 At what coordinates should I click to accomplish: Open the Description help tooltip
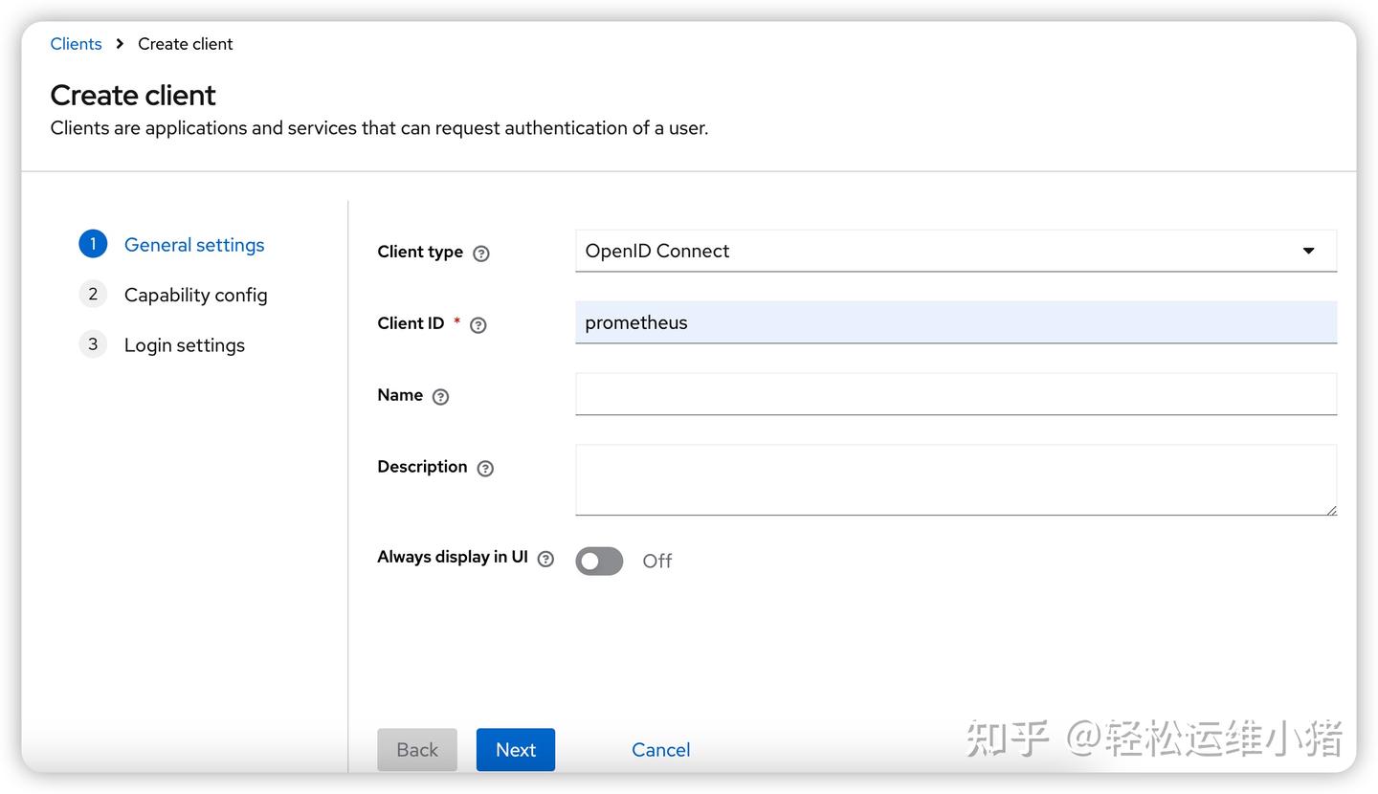tap(485, 468)
